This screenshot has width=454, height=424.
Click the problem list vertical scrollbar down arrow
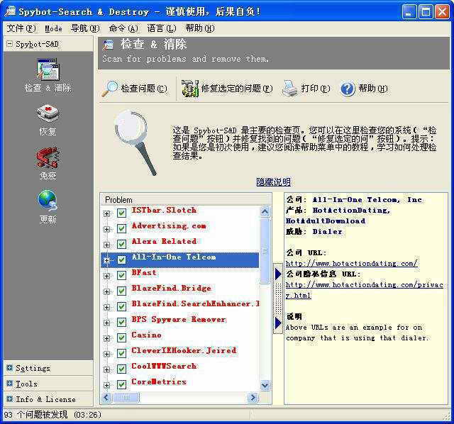click(265, 385)
